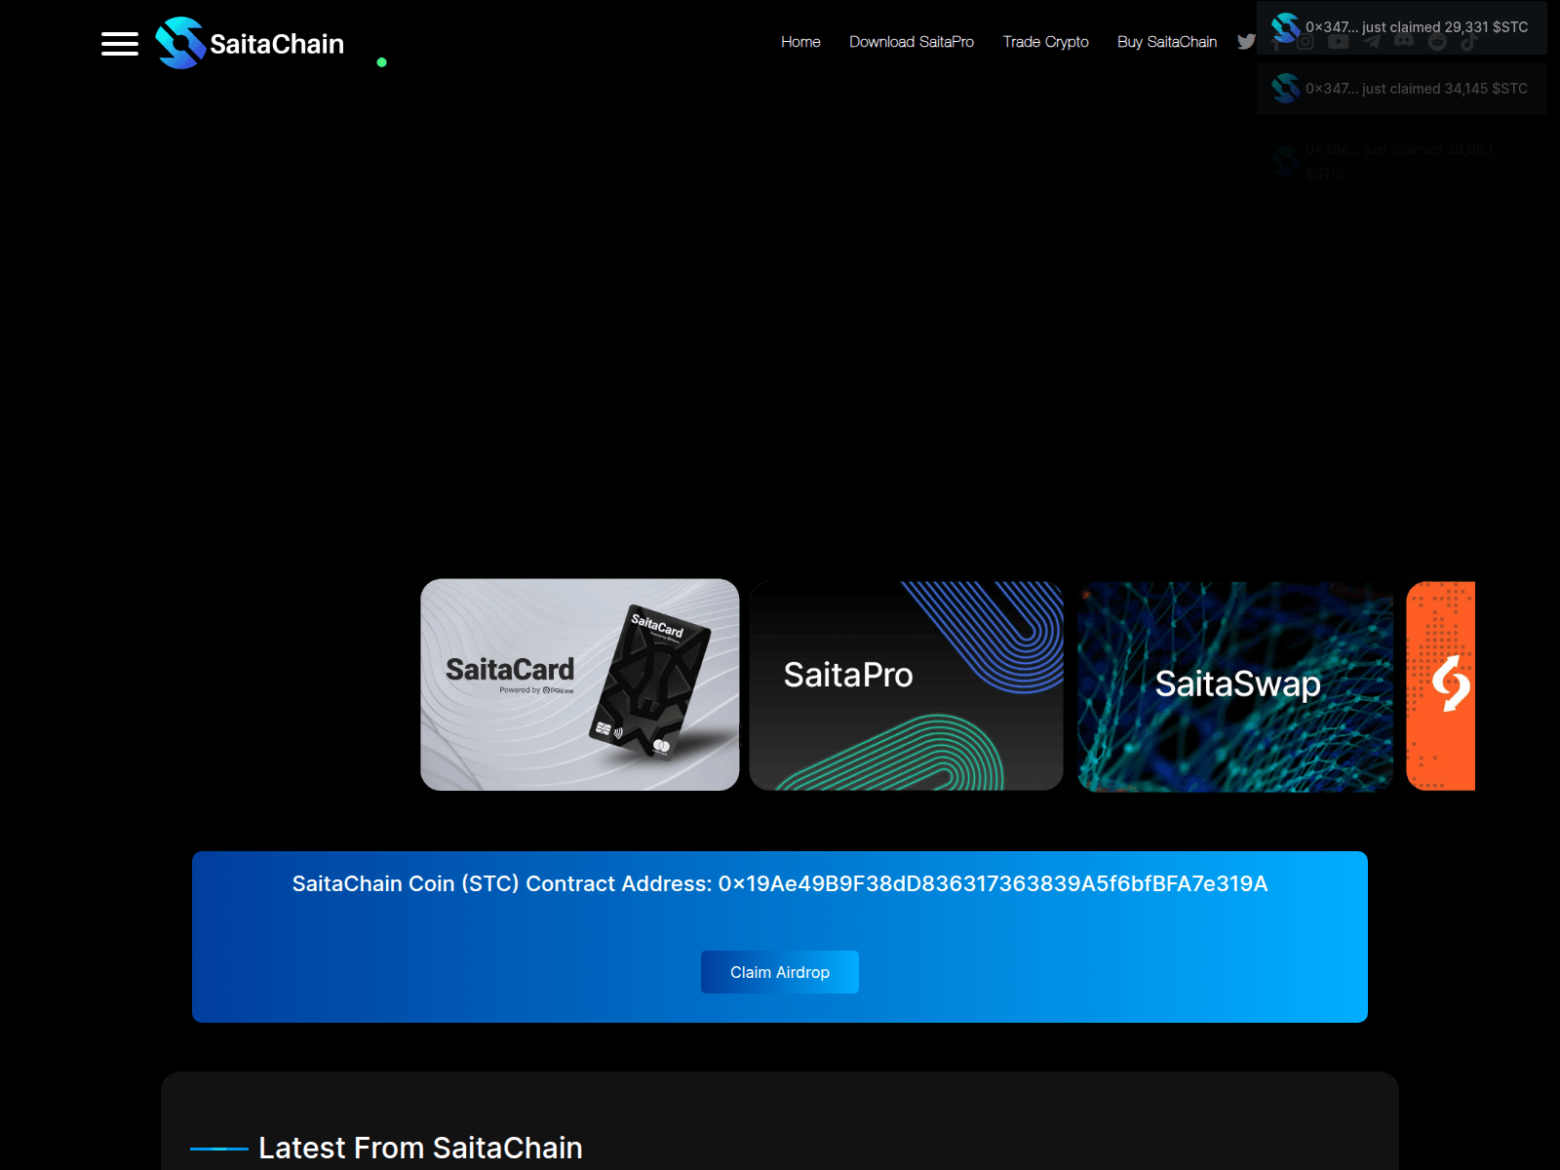Open the orange partially visible product card
The height and width of the screenshot is (1170, 1560).
point(1441,685)
